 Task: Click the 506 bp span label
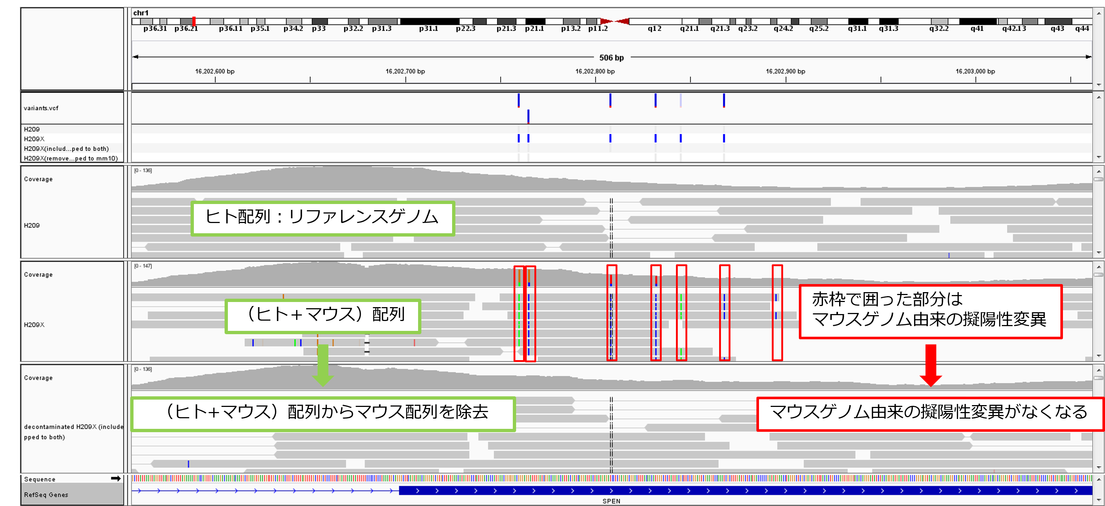pos(611,57)
